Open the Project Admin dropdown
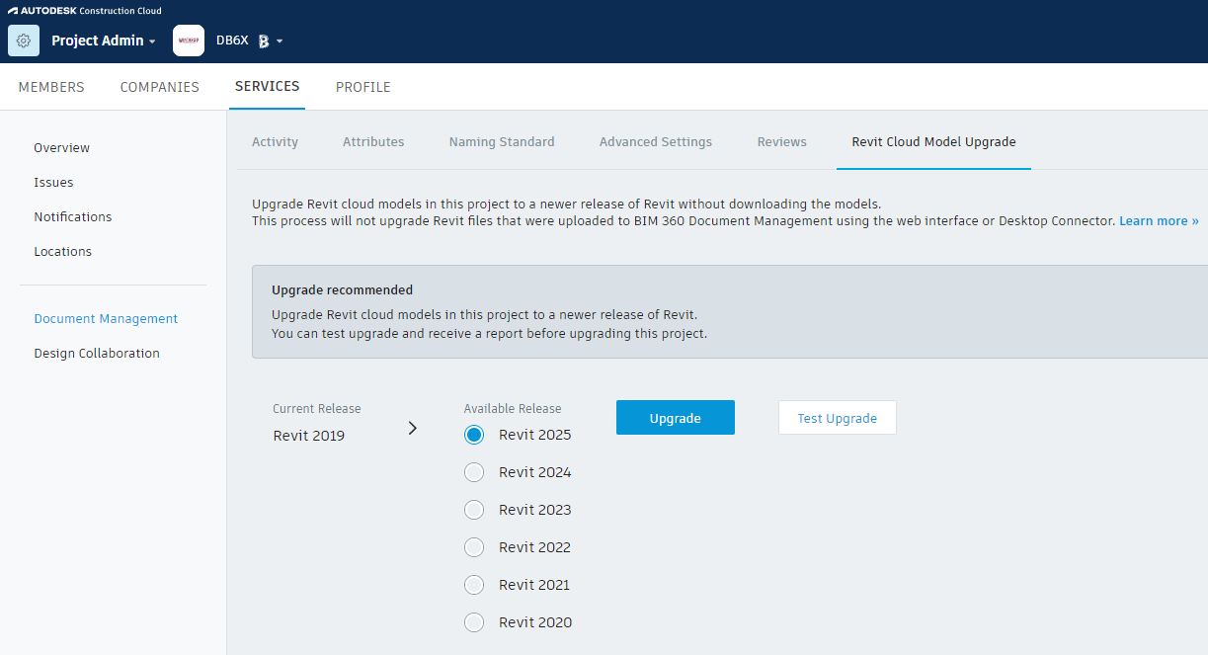1208x655 pixels. (x=104, y=41)
